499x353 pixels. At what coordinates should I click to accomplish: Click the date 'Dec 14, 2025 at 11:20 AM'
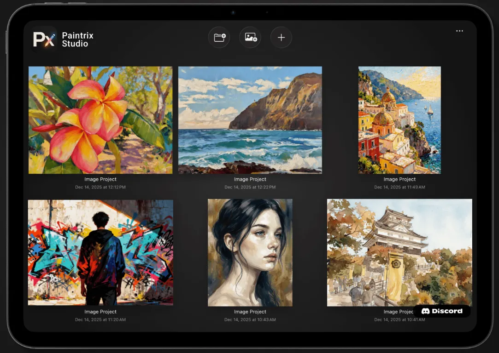coord(100,319)
